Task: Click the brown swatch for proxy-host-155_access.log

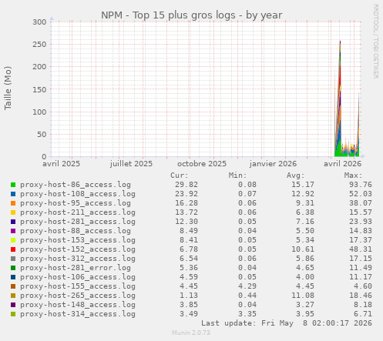Action: (x=13, y=286)
